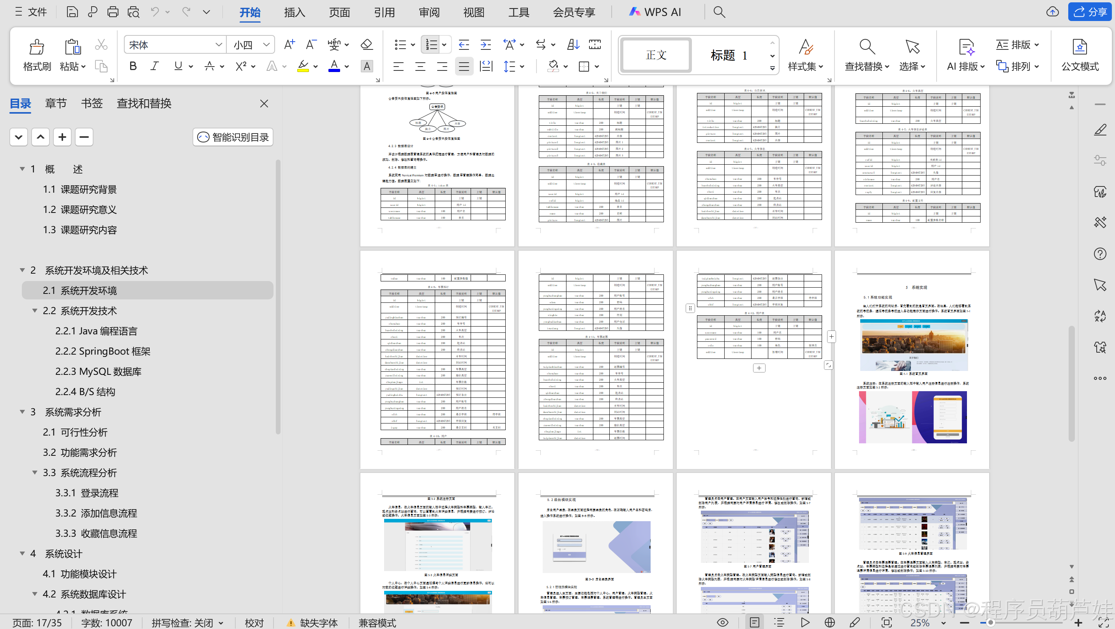Screen dimensions: 1115x629
Task: Click the 分享 share button
Action: tap(1089, 12)
